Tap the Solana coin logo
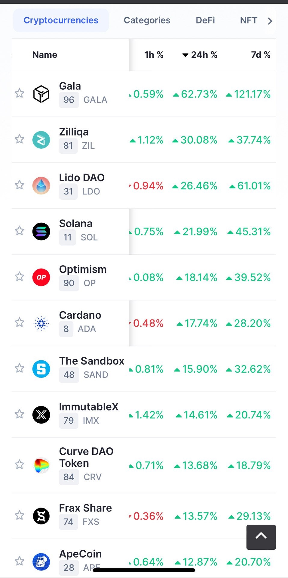The image size is (288, 578). [41, 232]
